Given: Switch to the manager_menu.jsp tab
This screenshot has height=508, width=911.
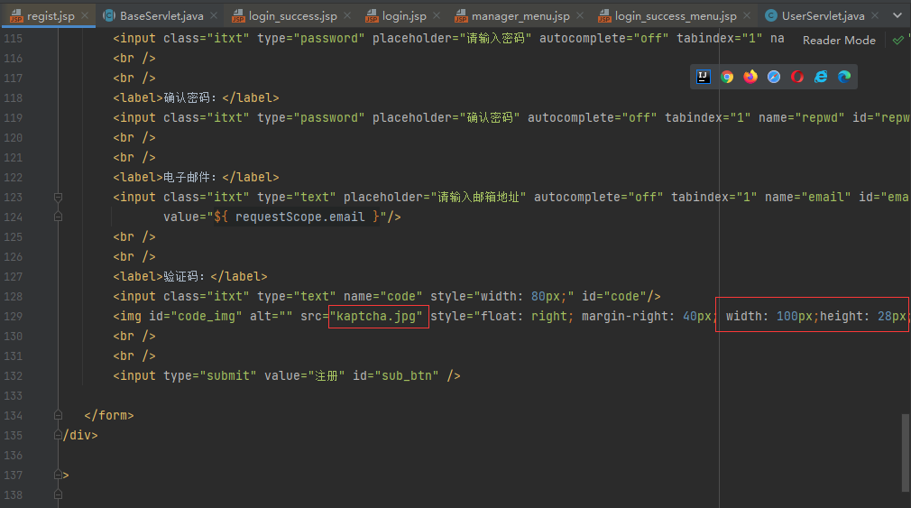Looking at the screenshot, I should (x=520, y=16).
